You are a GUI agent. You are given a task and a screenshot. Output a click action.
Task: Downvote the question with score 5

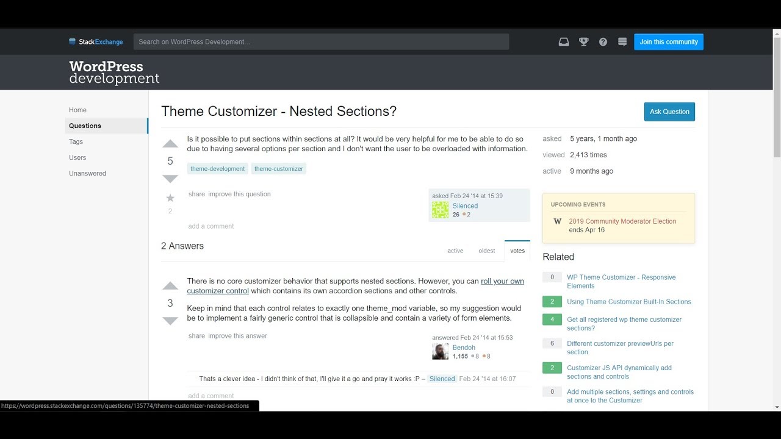click(x=170, y=178)
